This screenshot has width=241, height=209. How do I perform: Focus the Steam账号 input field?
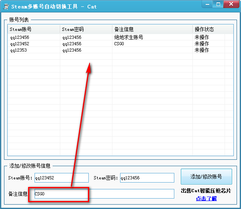pyautogui.click(x=61, y=178)
